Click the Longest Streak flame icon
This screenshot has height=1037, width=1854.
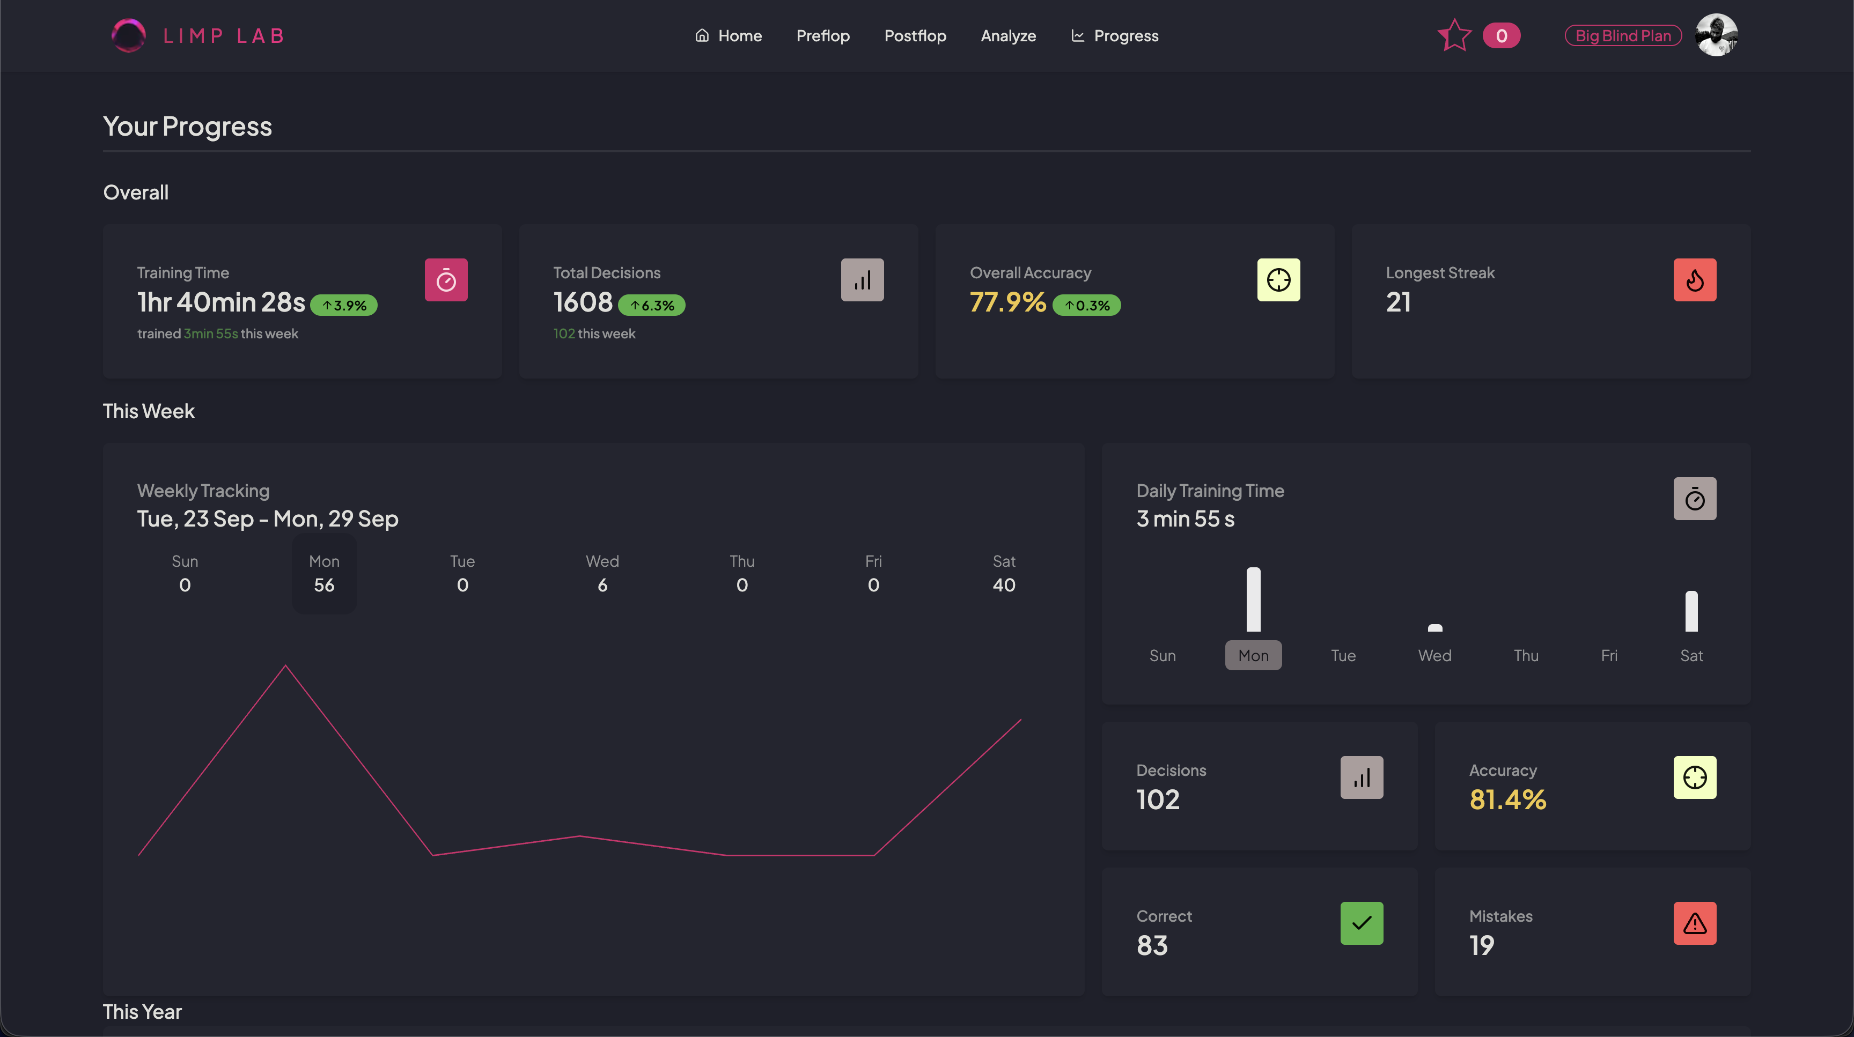(x=1694, y=280)
